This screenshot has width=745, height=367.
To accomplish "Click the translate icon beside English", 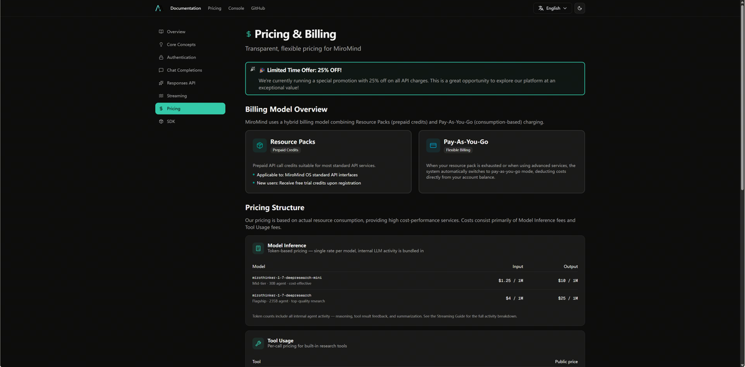I will pyautogui.click(x=541, y=8).
